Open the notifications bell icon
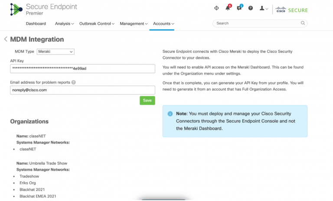Viewport: 333px width, 201px height. (228, 8)
